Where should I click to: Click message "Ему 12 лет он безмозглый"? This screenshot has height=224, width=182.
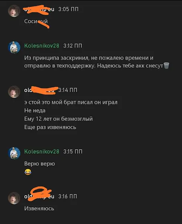pyautogui.click(x=59, y=119)
